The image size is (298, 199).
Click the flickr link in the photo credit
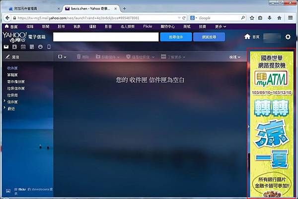click(x=22, y=189)
